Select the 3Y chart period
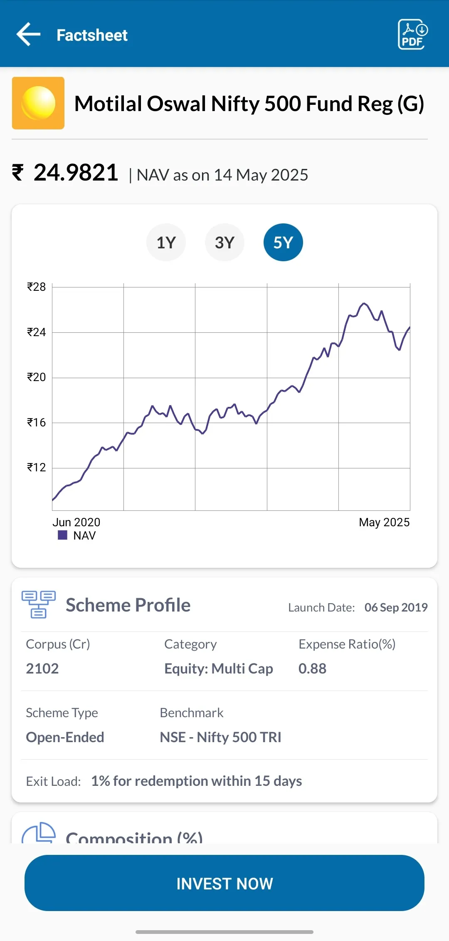 (x=224, y=243)
